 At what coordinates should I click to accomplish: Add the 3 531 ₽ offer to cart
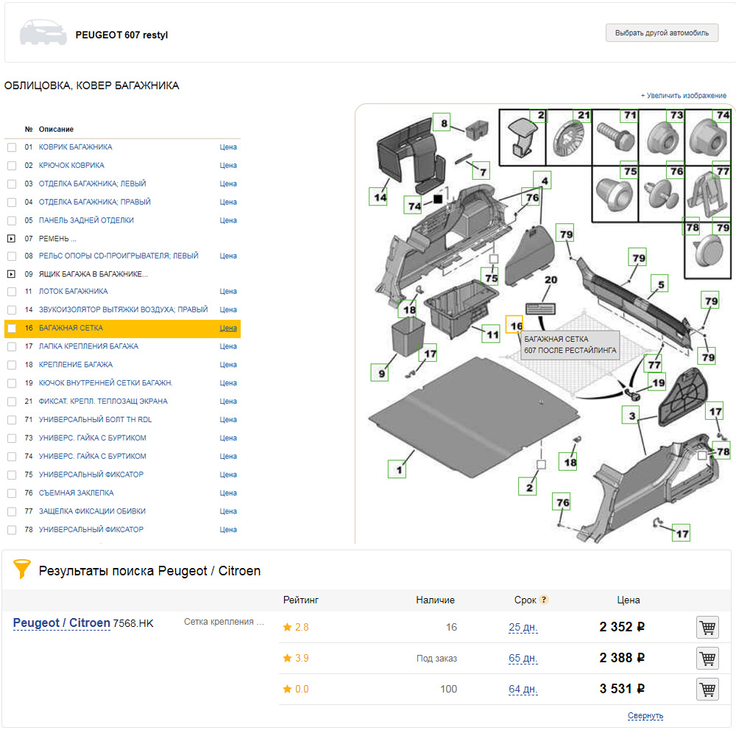707,690
